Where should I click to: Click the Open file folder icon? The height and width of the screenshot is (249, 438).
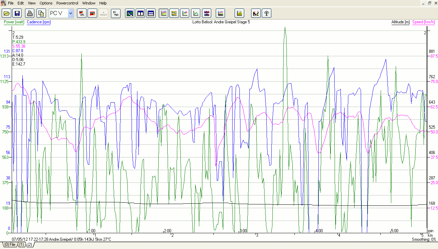[7, 13]
